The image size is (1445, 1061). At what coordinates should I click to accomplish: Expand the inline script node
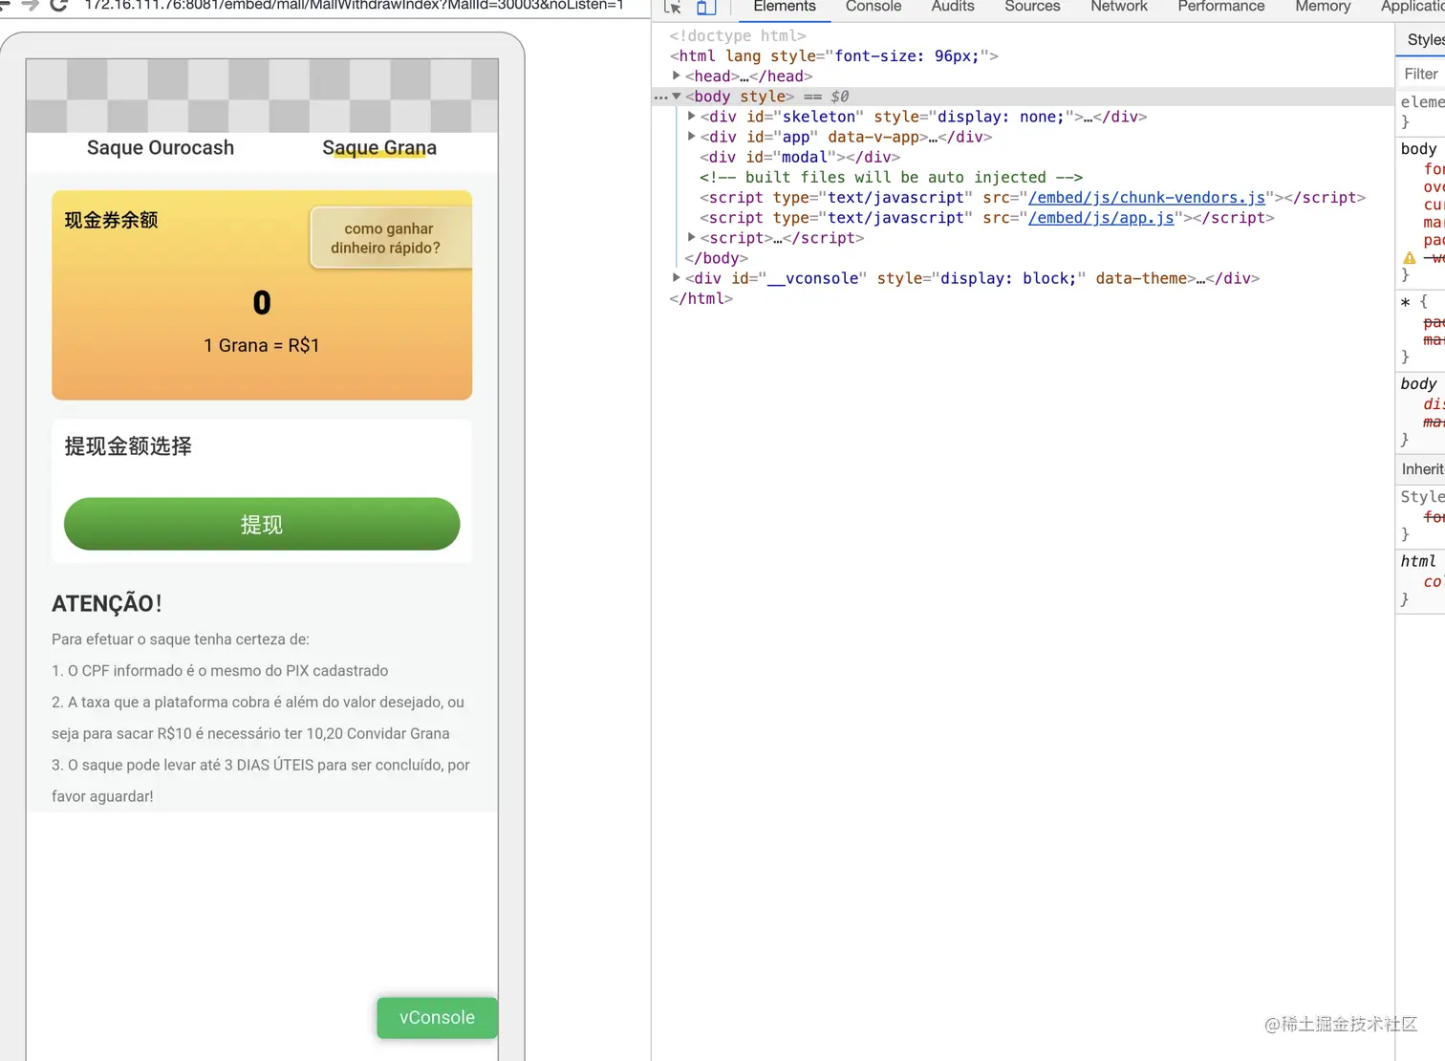tap(692, 237)
